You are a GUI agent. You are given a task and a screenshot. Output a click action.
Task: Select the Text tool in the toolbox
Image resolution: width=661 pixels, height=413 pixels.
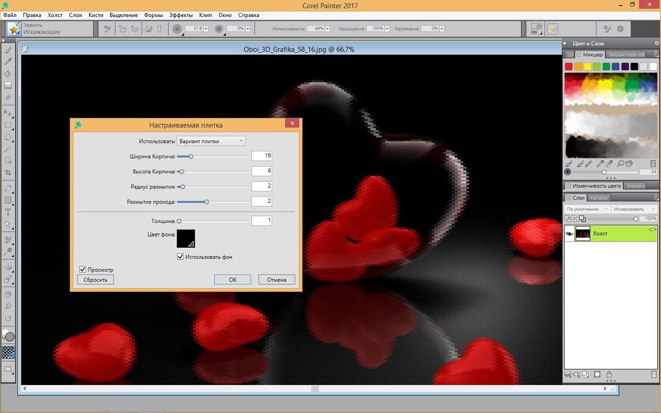pos(8,212)
